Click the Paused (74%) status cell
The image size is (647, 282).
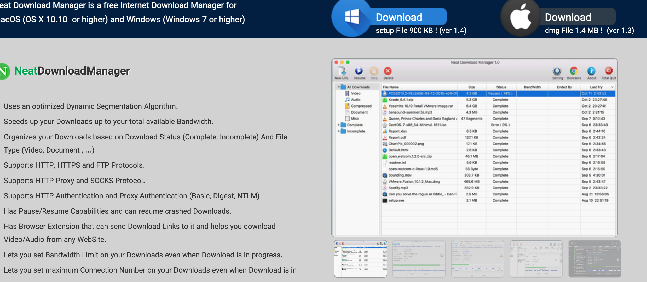pyautogui.click(x=500, y=93)
